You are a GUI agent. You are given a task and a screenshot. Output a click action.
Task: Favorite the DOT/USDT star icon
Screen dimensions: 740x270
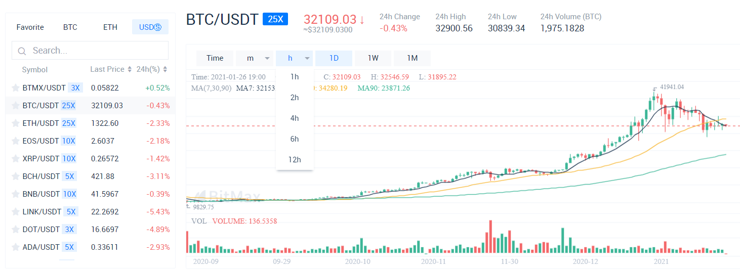(16, 230)
